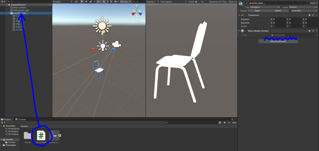Select Main Camera in Hierarchy

[x=20, y=7]
